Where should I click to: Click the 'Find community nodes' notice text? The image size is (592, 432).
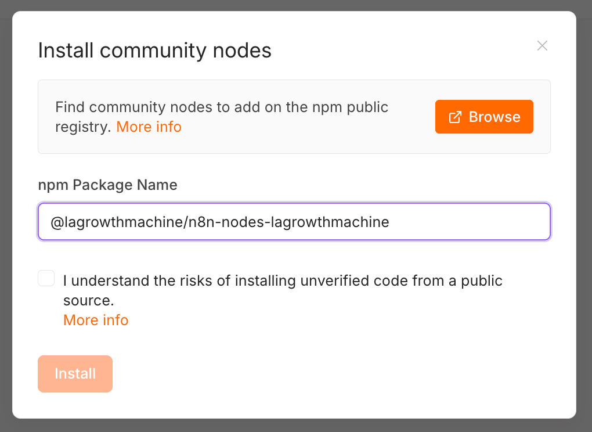coord(222,117)
